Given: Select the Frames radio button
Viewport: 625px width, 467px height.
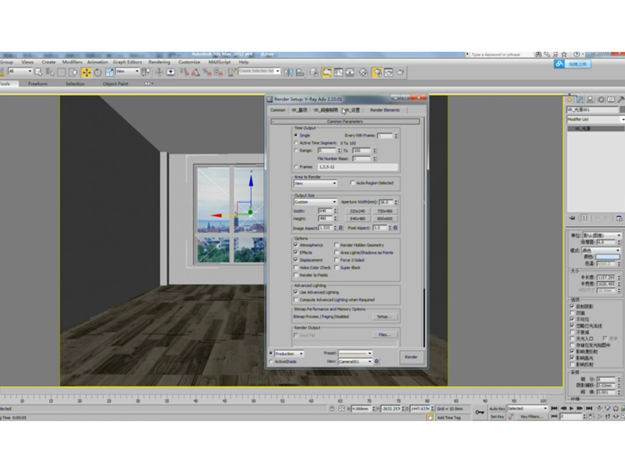Looking at the screenshot, I should (x=296, y=167).
